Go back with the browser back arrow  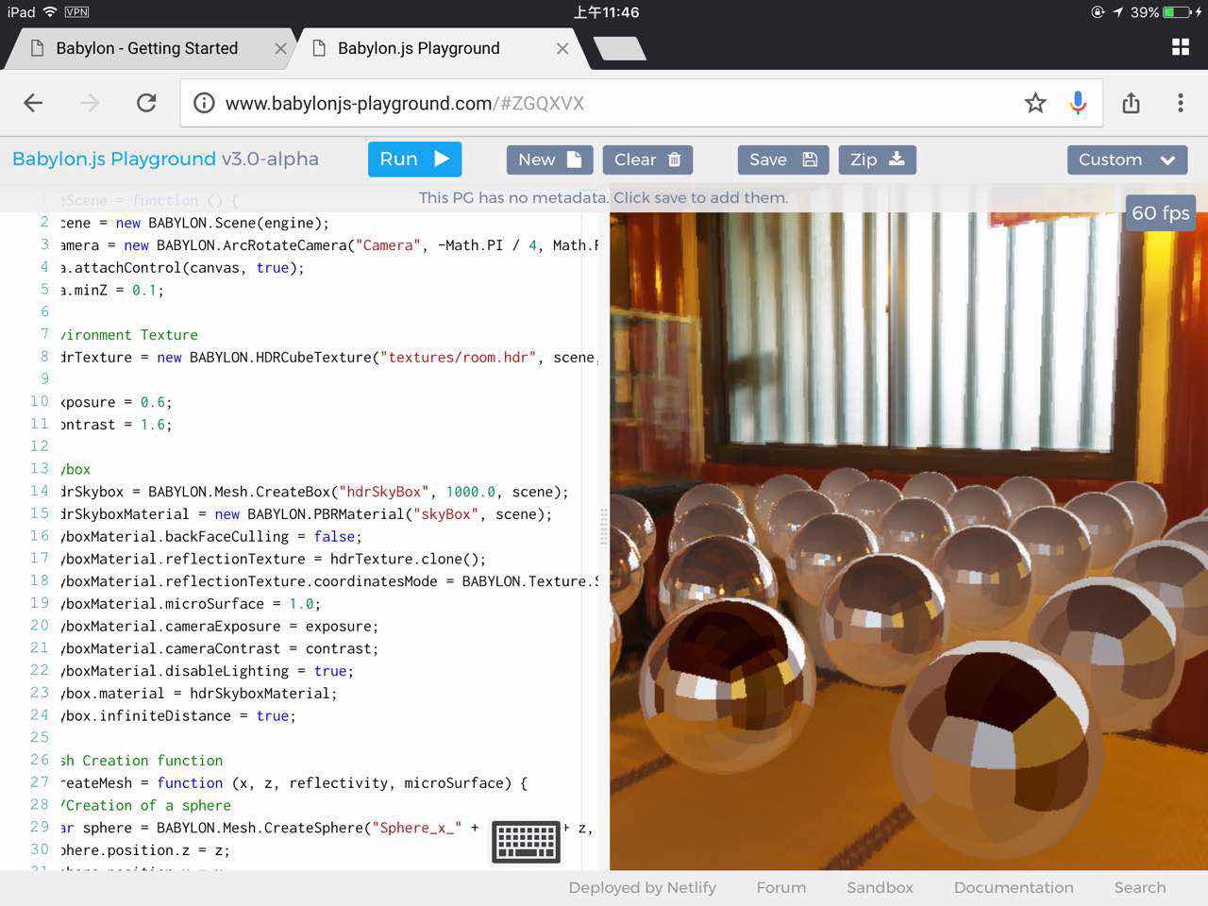33,103
